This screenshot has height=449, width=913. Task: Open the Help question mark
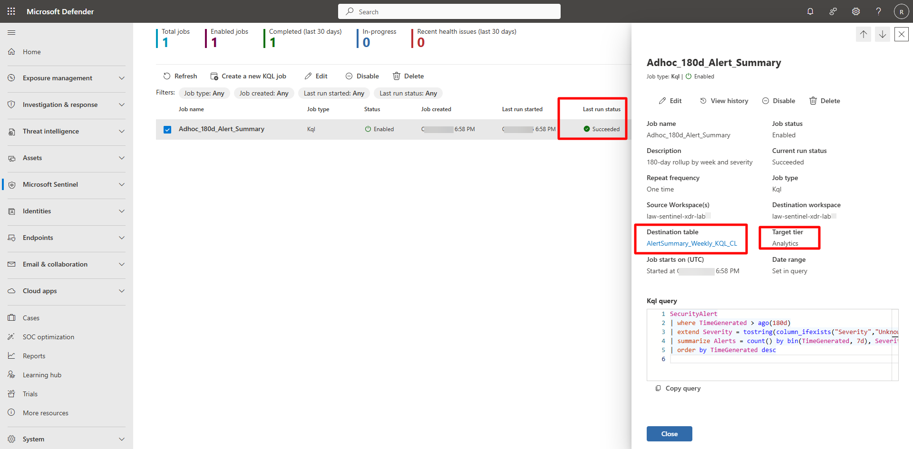click(879, 11)
